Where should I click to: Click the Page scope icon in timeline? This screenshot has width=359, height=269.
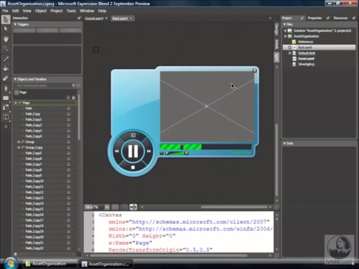[x=17, y=92]
